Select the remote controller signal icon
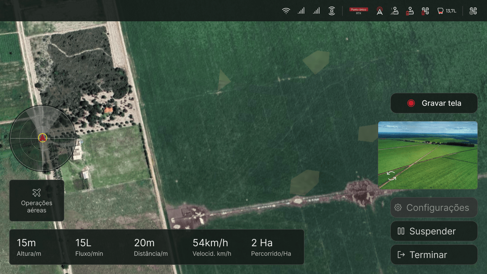 395,11
